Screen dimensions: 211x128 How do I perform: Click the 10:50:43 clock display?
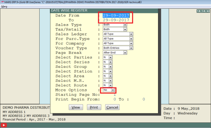point(203,11)
